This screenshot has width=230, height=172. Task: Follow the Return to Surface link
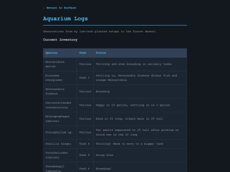click(59, 8)
